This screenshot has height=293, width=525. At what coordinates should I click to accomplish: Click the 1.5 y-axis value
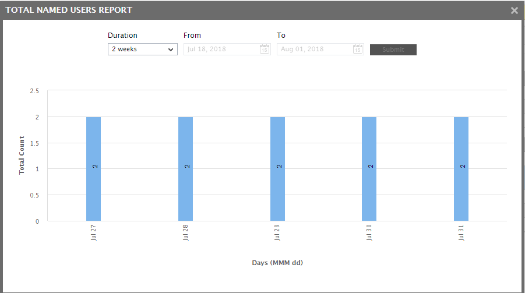(34, 143)
